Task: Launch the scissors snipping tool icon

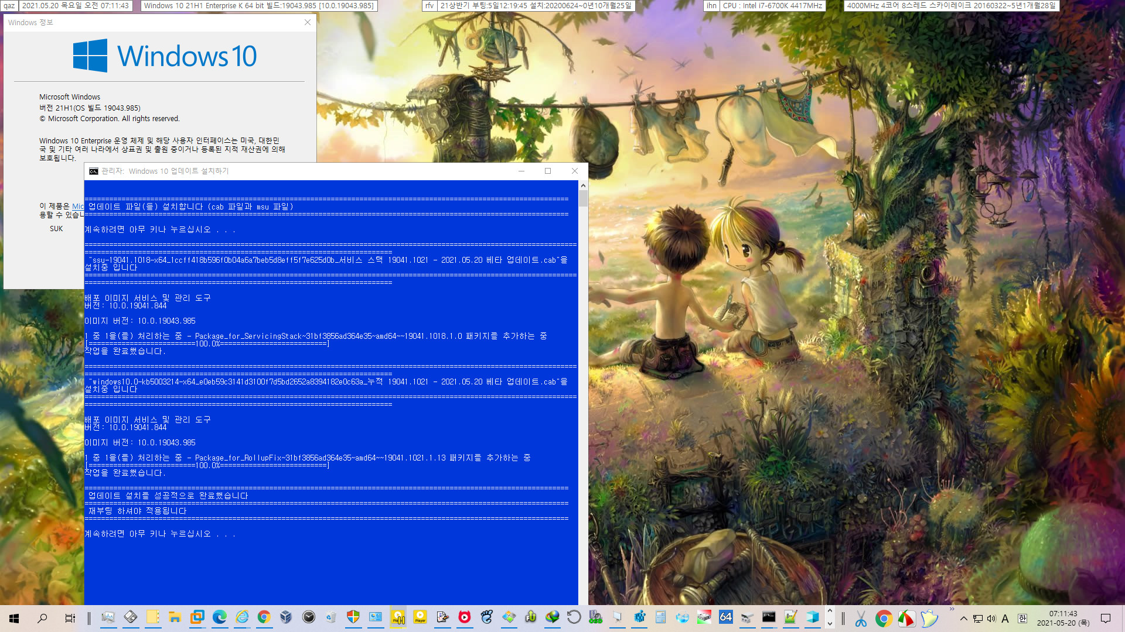Action: tap(861, 619)
